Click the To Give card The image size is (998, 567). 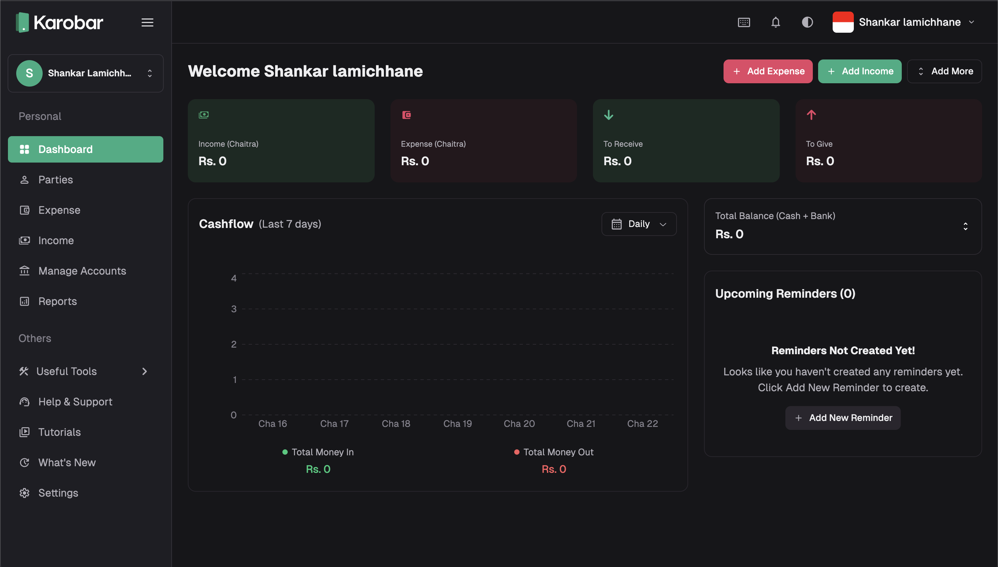coord(889,140)
